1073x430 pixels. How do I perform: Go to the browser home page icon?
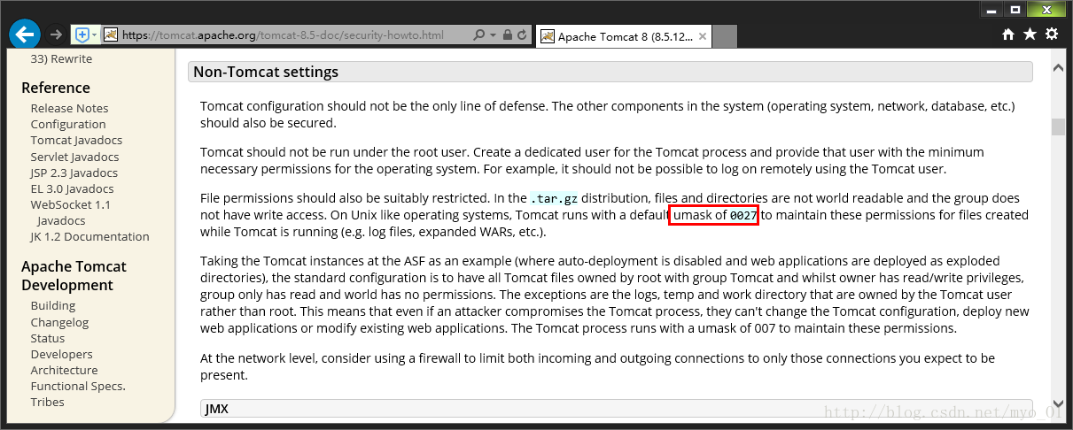point(1008,34)
